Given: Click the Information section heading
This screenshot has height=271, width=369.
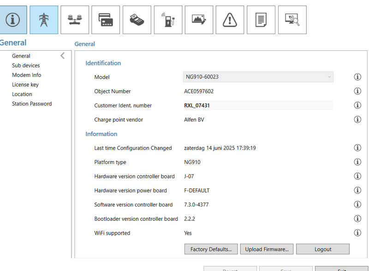Looking at the screenshot, I should 101,134.
